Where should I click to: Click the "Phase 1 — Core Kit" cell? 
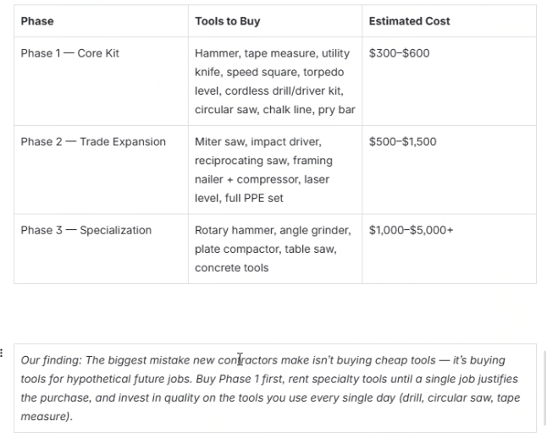(70, 53)
